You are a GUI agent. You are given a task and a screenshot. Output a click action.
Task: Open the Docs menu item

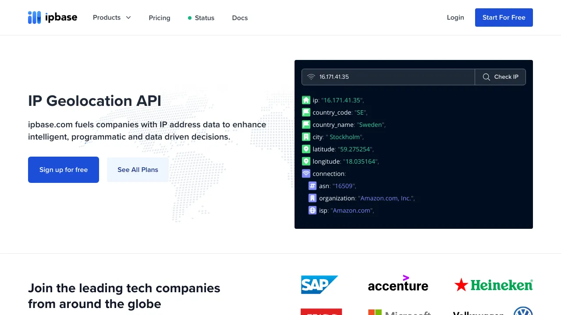(240, 18)
